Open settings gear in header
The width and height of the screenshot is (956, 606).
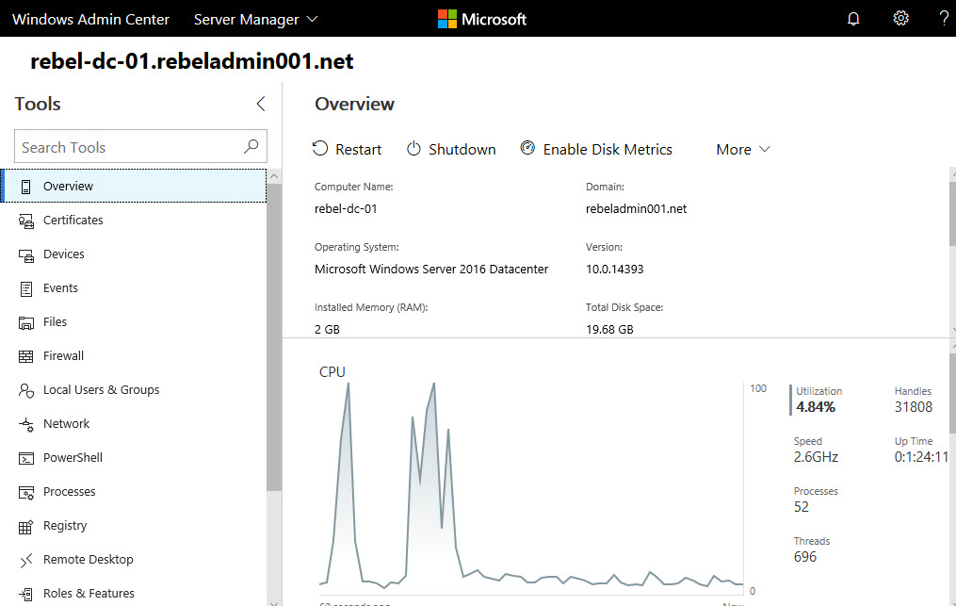[900, 18]
